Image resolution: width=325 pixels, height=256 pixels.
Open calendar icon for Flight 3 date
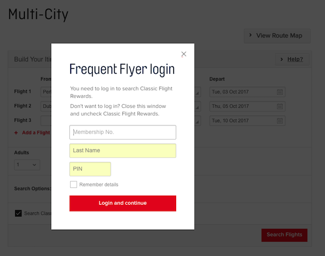280,121
